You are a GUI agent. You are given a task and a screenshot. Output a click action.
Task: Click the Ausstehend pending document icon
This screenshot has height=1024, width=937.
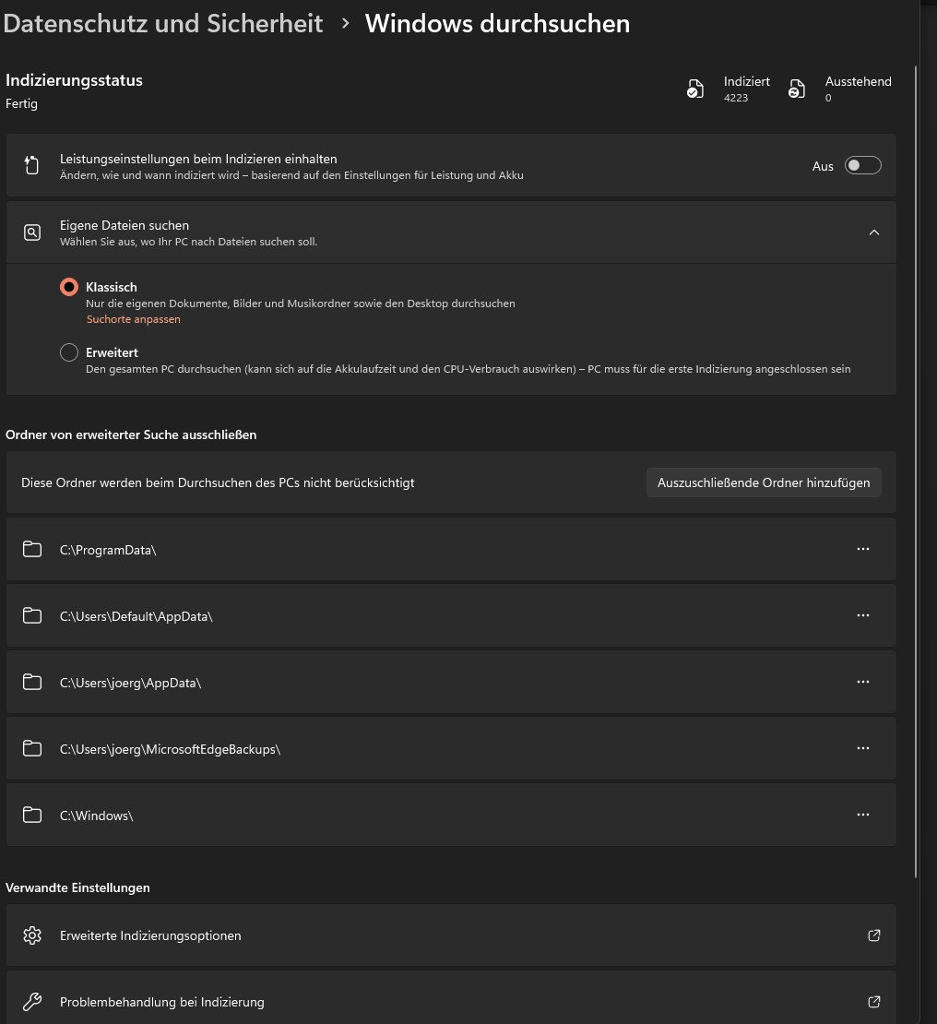[797, 89]
